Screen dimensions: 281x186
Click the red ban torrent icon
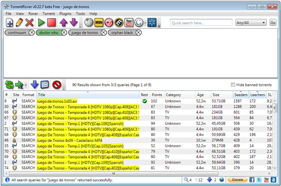pos(57,85)
